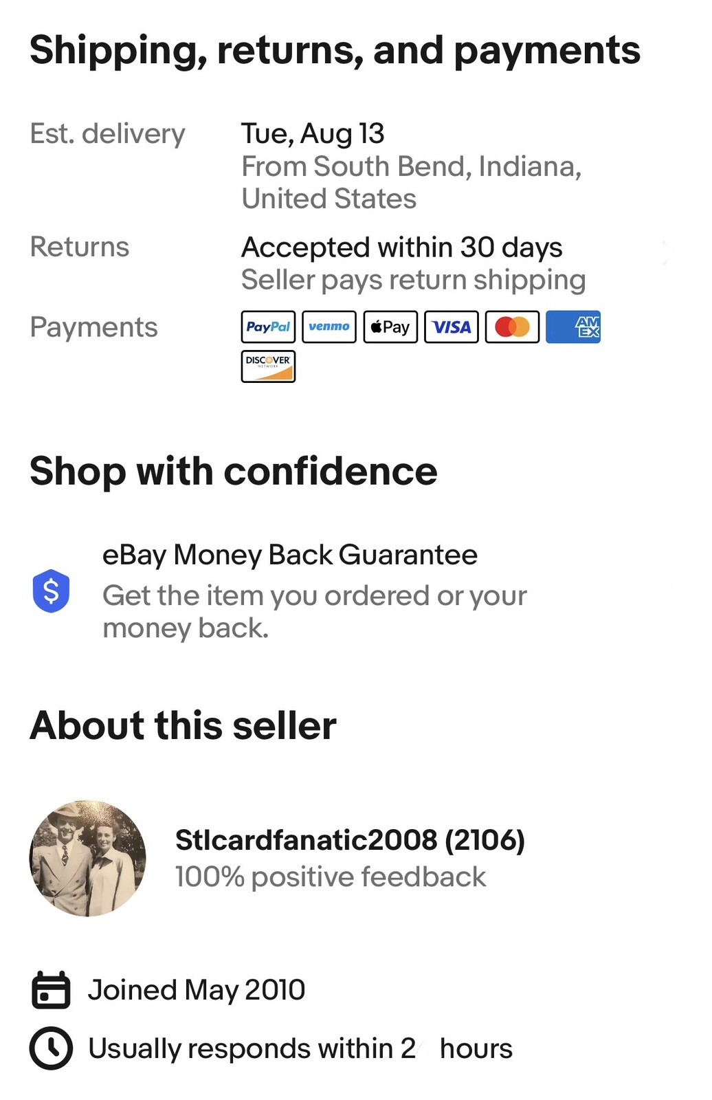The width and height of the screenshot is (712, 1100).
Task: Tap the 'Seller pays return shipping' text
Action: 413,280
